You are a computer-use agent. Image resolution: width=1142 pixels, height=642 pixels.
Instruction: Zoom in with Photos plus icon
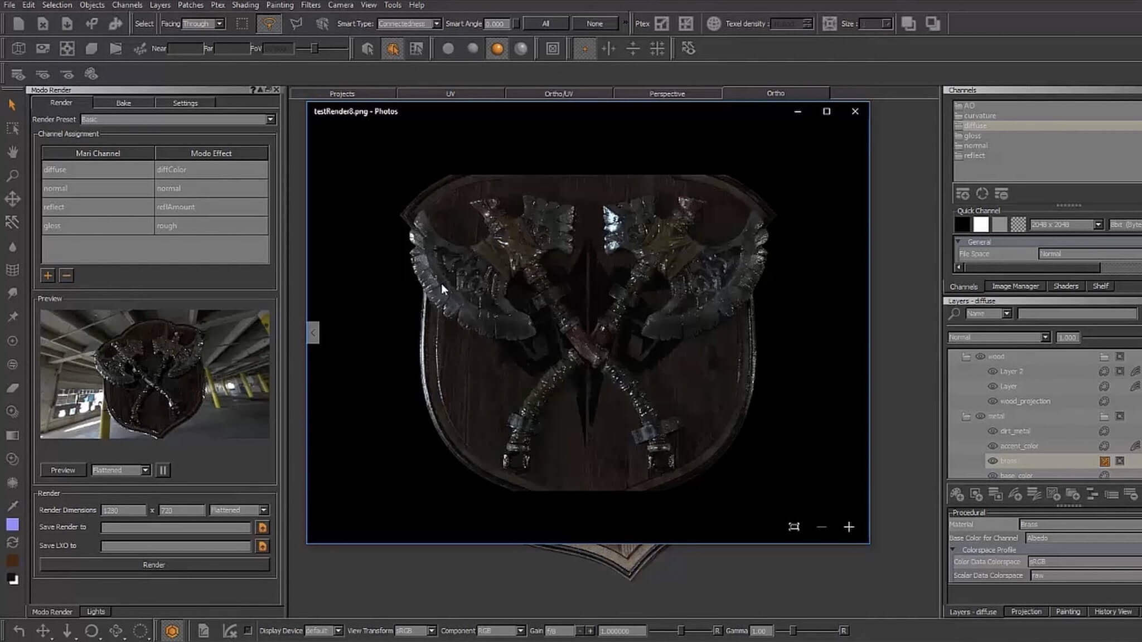pyautogui.click(x=849, y=527)
